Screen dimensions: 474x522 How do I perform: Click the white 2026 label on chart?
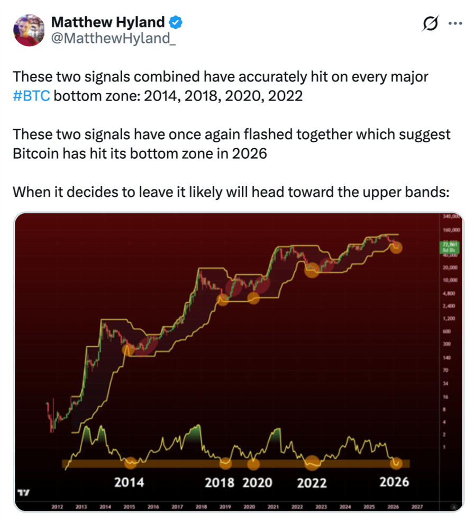[394, 482]
